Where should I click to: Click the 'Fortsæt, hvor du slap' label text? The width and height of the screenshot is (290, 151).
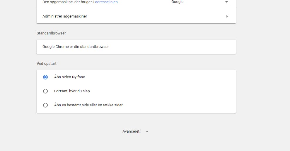pos(72,91)
